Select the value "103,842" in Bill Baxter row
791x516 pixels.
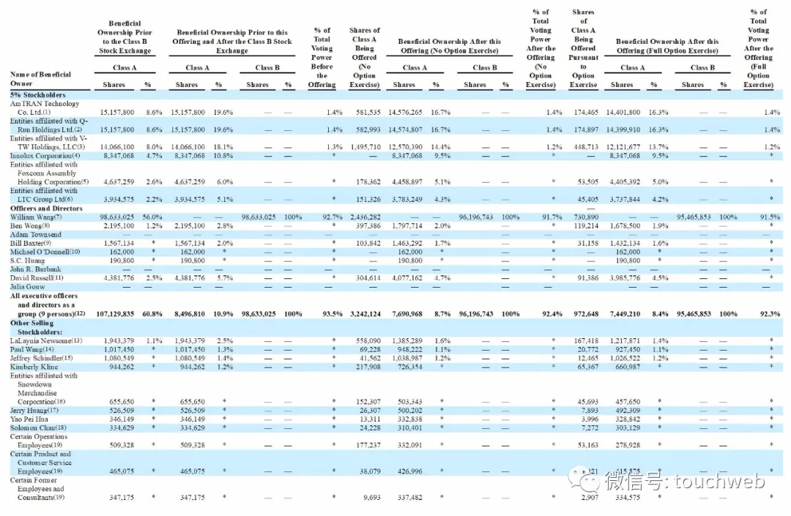[x=368, y=243]
